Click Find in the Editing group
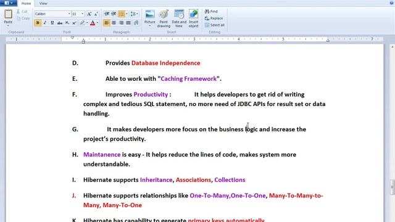The width and height of the screenshot is (395, 222). (x=211, y=11)
